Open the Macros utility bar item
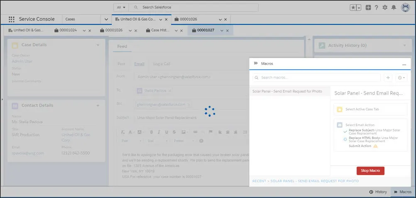The width and height of the screenshot is (416, 198). click(x=403, y=192)
